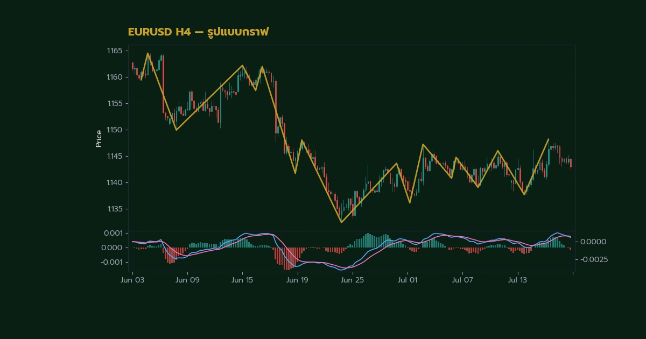This screenshot has height=339, width=646.
Task: Click price tick label 1135
Action: 114,209
